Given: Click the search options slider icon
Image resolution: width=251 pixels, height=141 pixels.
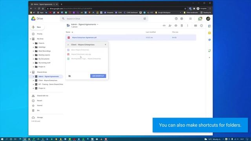Looking at the screenshot, I should (145, 19).
